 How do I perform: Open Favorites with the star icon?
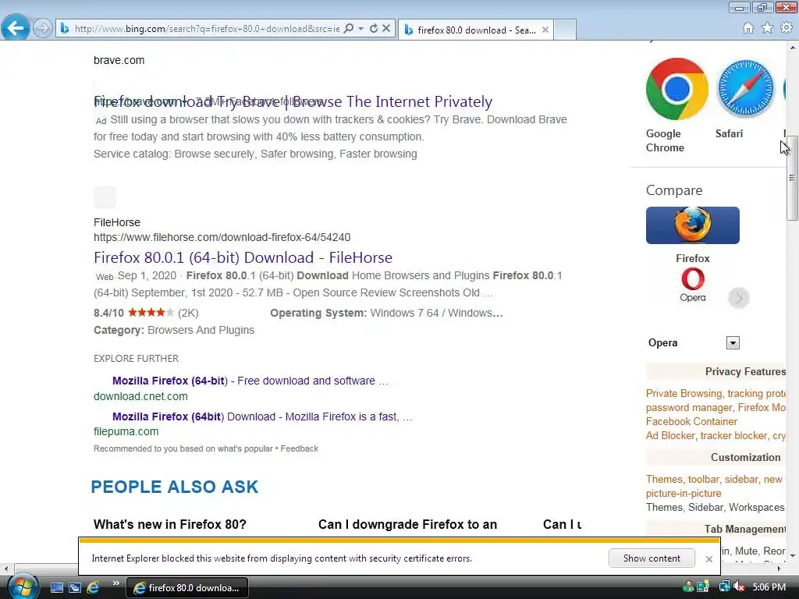coord(768,28)
